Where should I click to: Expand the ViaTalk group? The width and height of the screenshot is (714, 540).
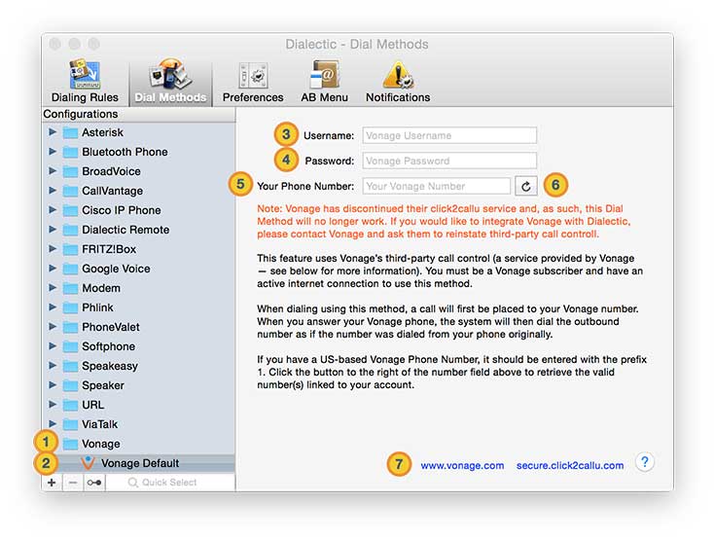coord(53,423)
